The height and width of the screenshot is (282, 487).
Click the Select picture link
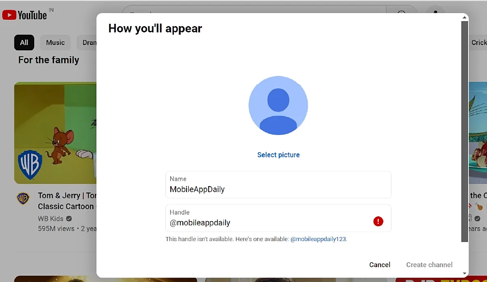278,155
